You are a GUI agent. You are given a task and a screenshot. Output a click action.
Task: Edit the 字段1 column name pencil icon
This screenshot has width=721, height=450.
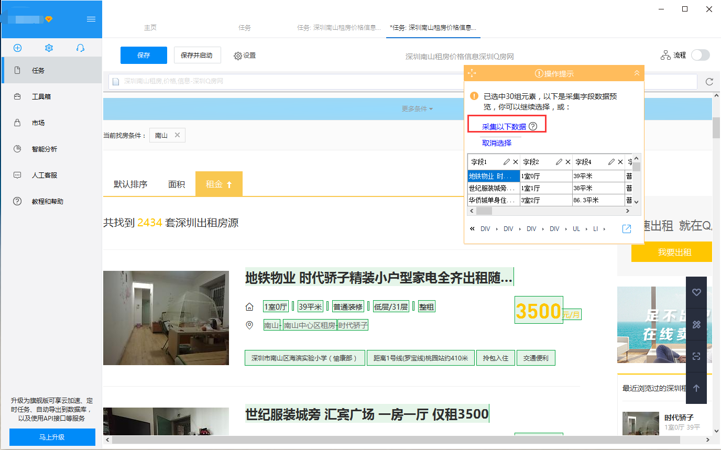507,162
